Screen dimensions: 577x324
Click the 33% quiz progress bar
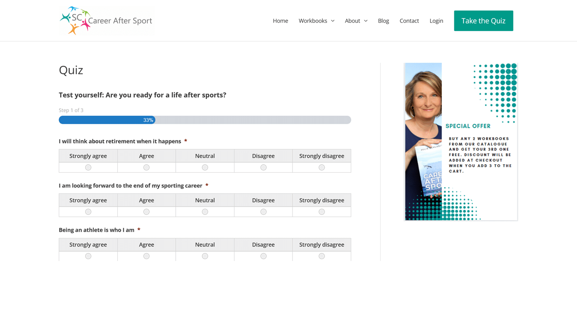pos(205,120)
